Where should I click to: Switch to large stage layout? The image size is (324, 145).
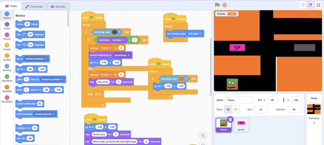tap(310, 5)
